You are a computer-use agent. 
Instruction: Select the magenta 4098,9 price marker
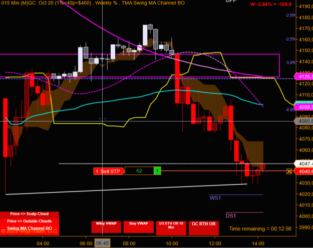tap(303, 107)
